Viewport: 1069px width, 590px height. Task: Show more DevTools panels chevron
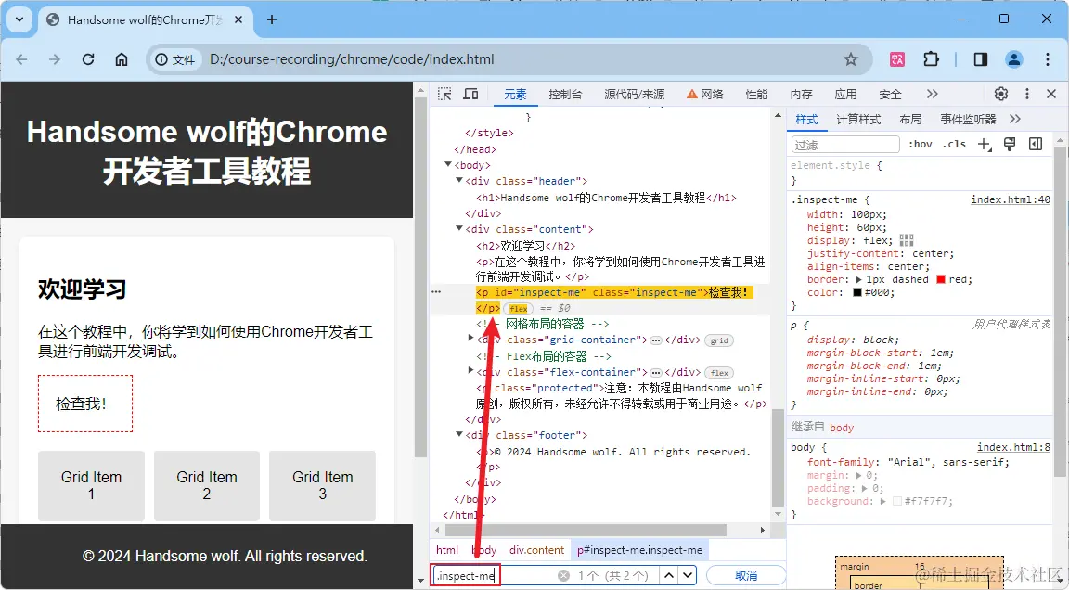932,94
